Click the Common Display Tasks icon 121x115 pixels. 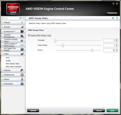click(22, 41)
